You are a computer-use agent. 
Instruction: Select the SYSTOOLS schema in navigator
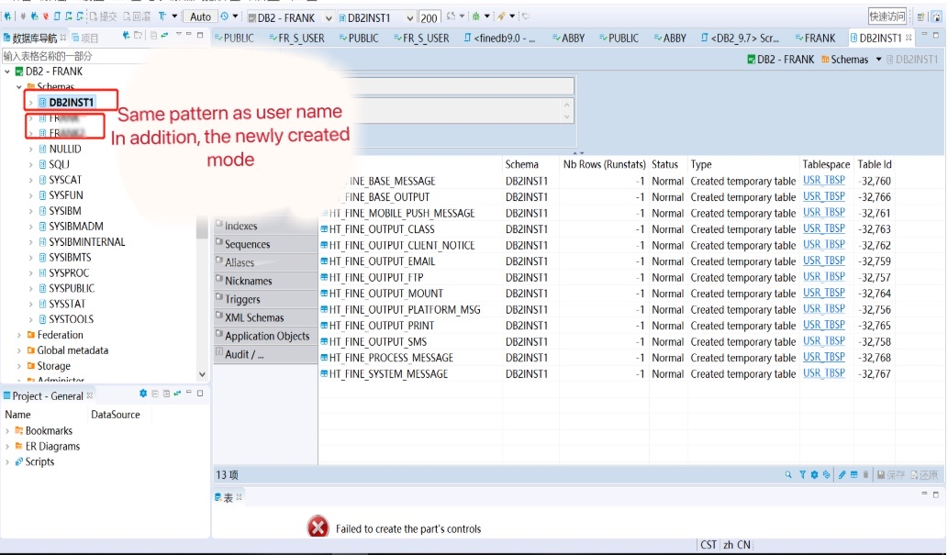pos(71,319)
